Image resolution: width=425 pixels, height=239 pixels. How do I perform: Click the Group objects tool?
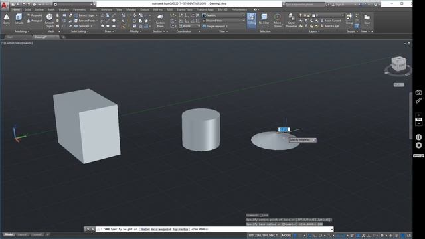point(349,19)
